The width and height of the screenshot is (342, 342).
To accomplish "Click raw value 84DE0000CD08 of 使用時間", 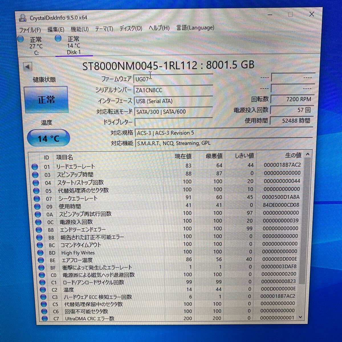I will 281,205.
